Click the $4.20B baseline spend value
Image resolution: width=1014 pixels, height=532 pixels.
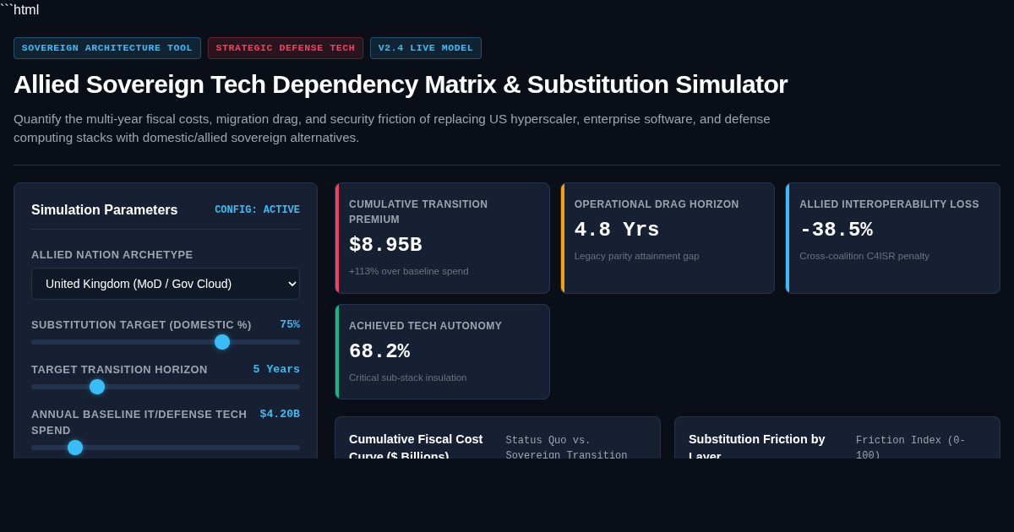[x=280, y=414]
